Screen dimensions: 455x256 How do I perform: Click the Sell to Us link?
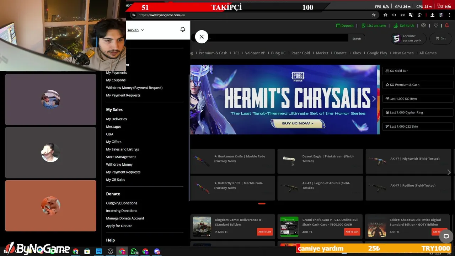404,26
